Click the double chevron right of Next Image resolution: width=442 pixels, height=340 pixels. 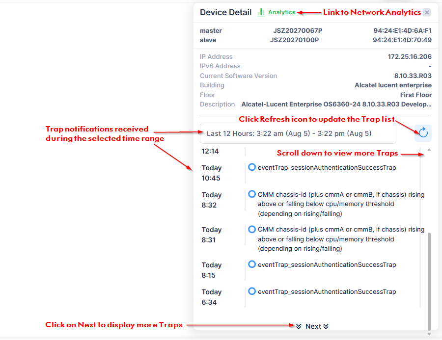point(326,326)
